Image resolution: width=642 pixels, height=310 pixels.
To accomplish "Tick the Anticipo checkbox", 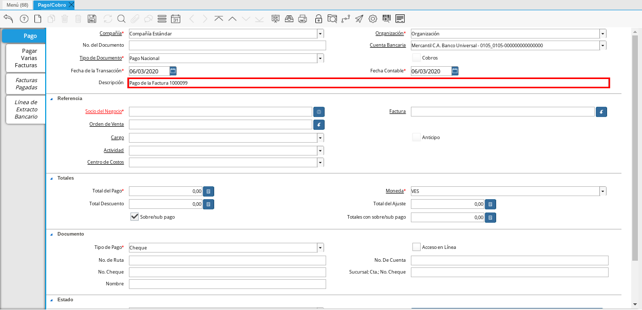I will [x=417, y=137].
